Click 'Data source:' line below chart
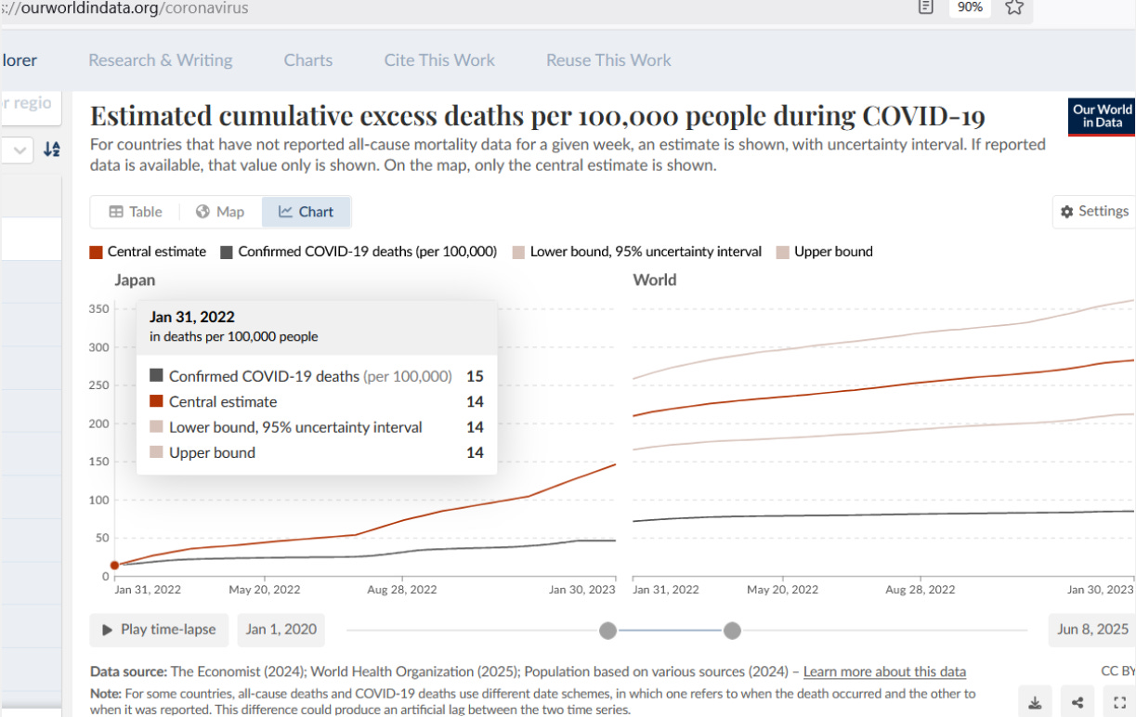This screenshot has height=717, width=1136. coord(528,671)
